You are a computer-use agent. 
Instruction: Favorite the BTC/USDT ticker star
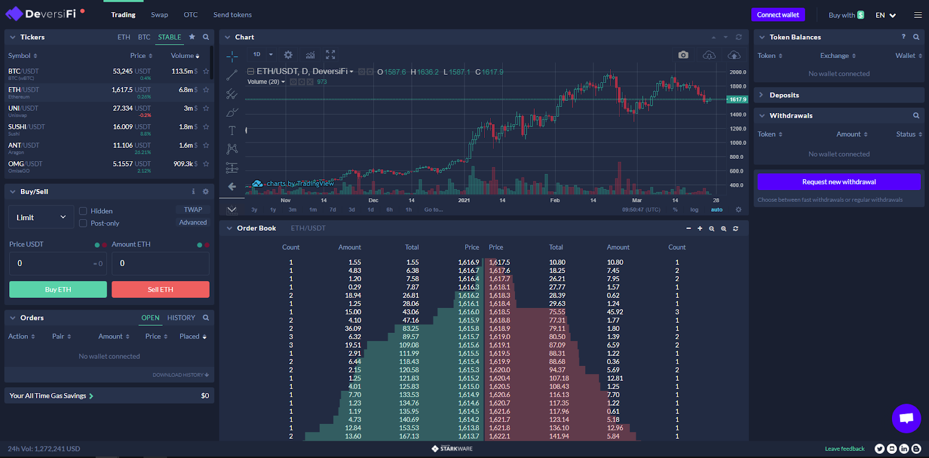[x=206, y=71]
